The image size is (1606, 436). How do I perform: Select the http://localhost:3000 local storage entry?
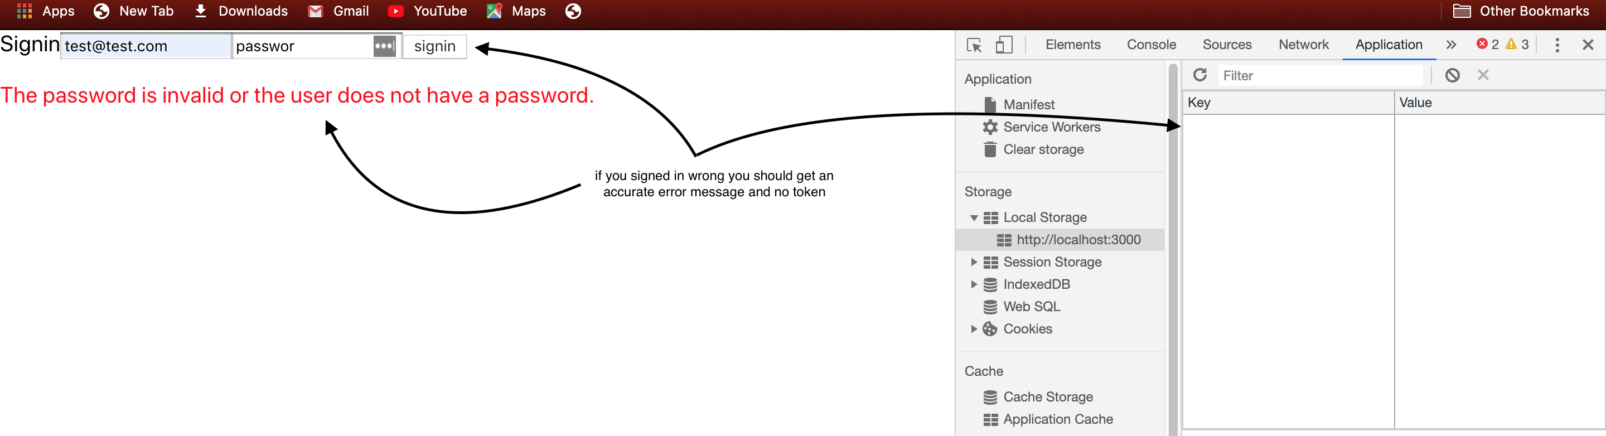click(1060, 240)
